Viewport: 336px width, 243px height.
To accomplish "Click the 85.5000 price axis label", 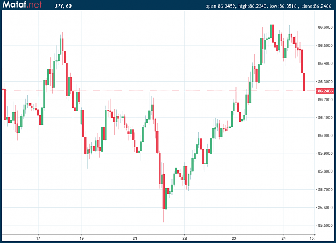I will pyautogui.click(x=325, y=225).
